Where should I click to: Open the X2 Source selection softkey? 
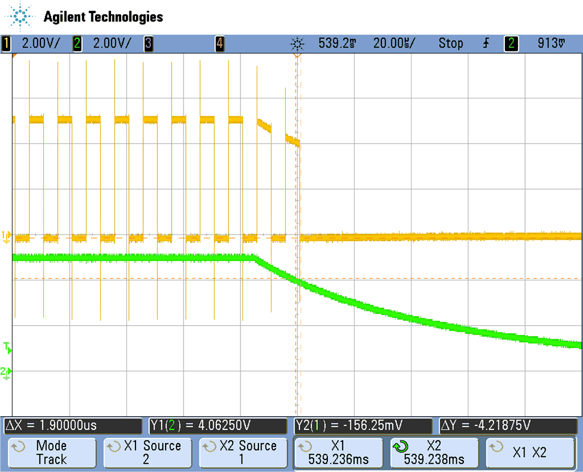click(x=243, y=452)
